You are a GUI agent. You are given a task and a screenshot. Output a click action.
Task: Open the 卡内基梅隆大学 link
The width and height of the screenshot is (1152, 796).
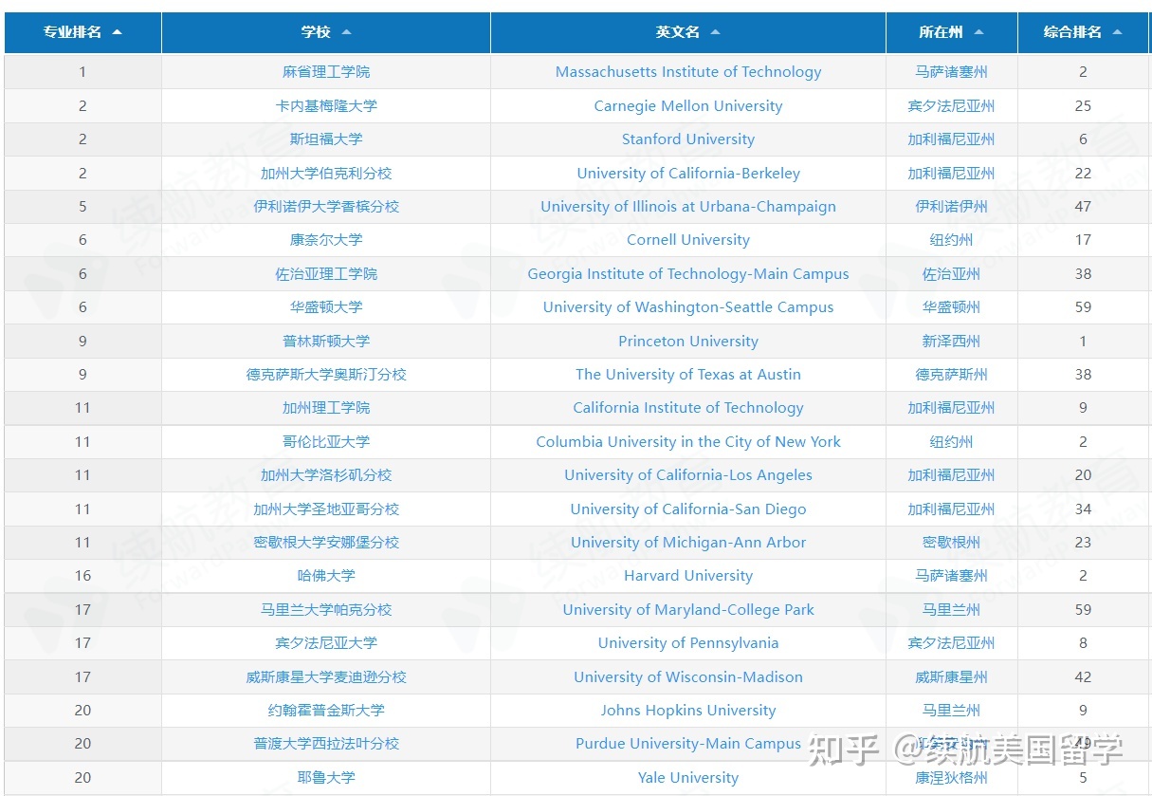tap(326, 106)
